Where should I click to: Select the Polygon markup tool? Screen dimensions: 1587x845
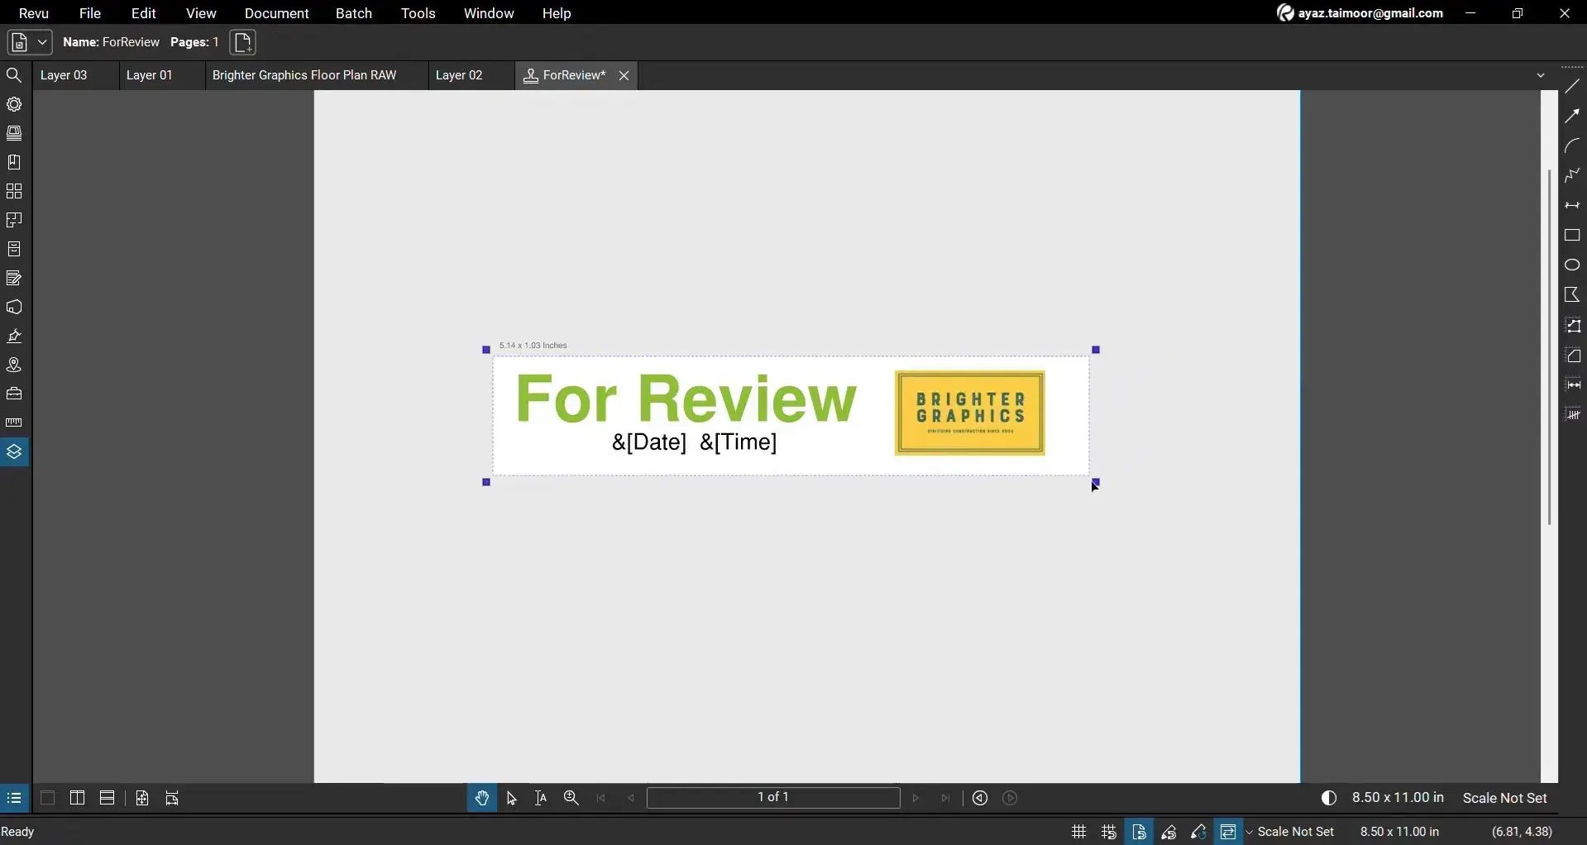pos(1572,295)
